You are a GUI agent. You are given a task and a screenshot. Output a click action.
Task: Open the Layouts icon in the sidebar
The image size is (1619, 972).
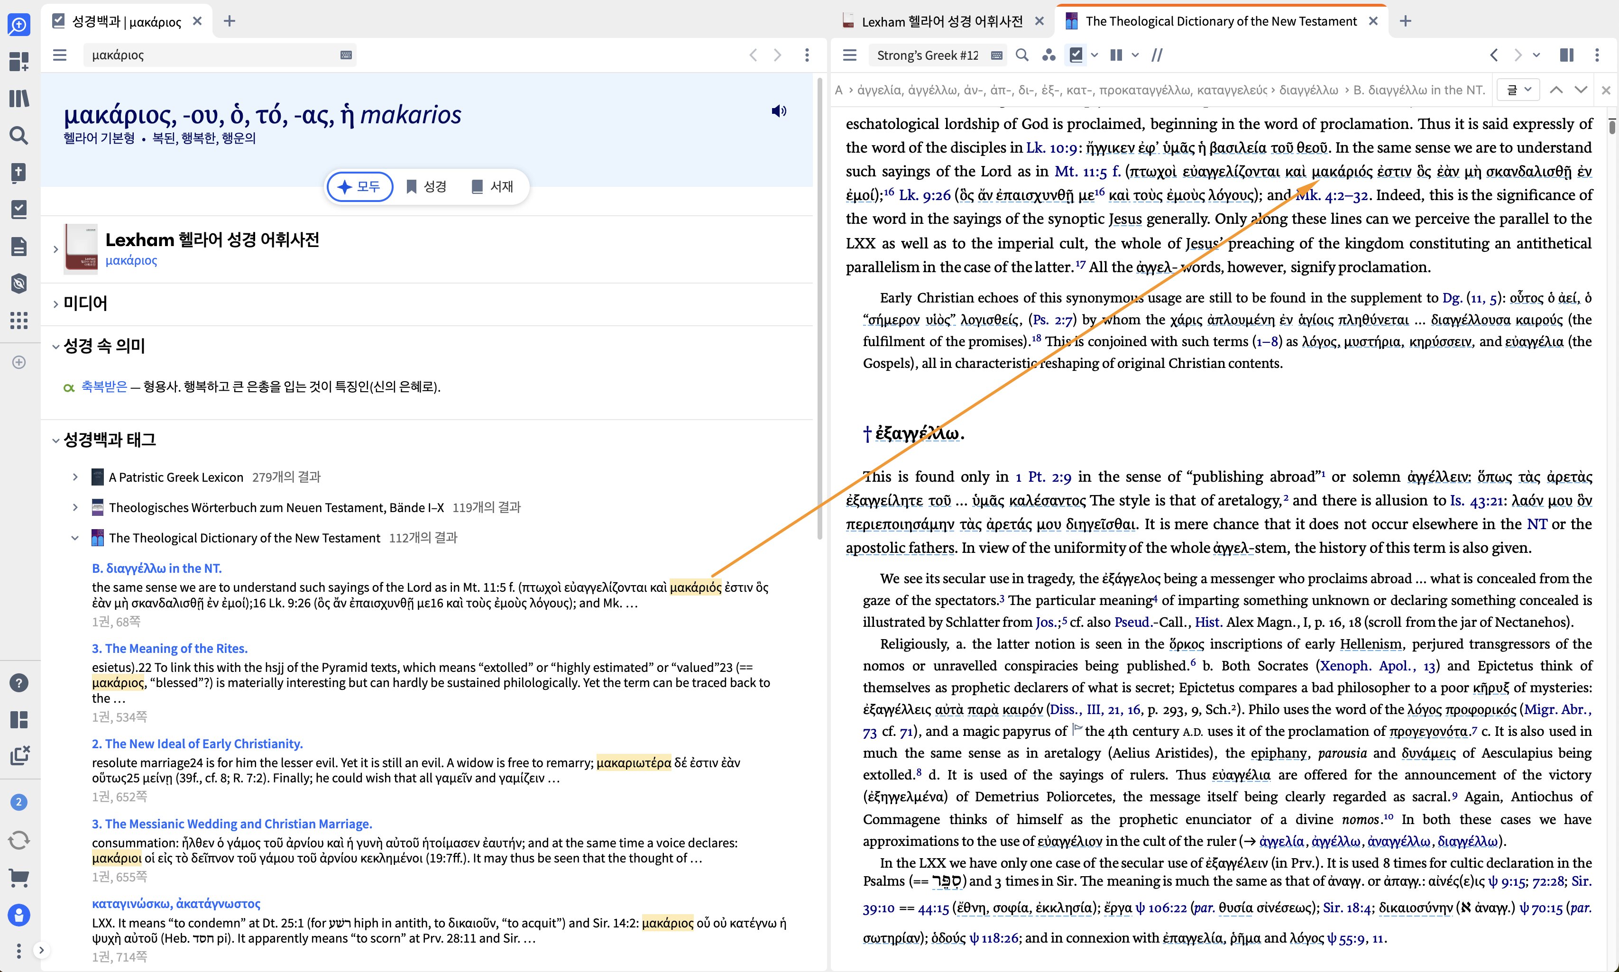pos(19,720)
